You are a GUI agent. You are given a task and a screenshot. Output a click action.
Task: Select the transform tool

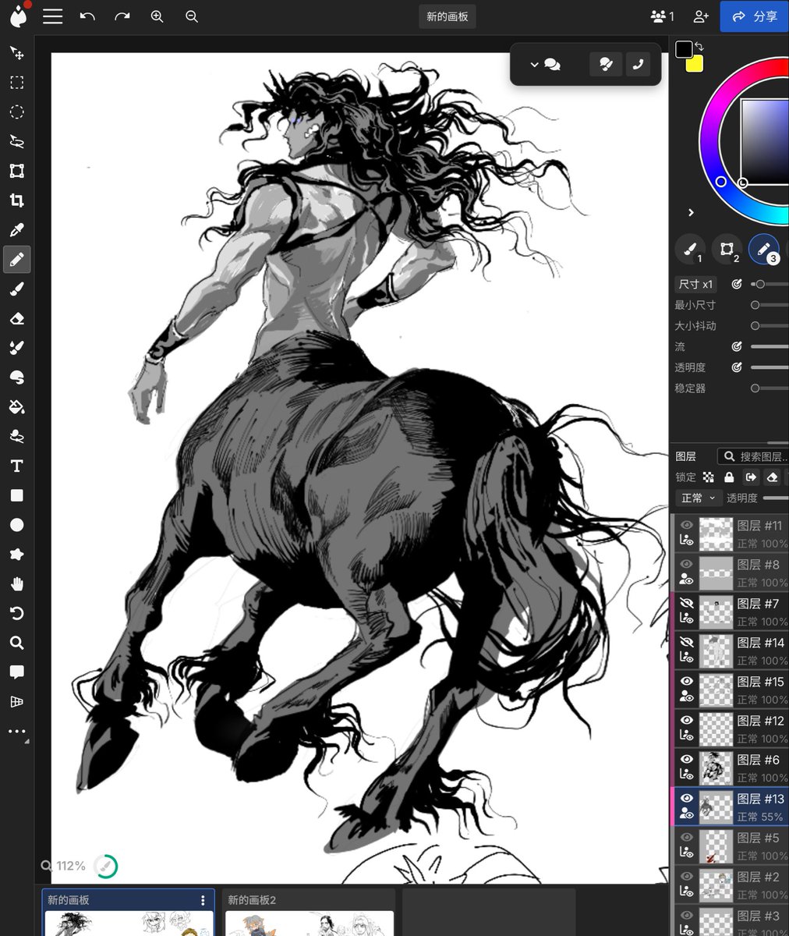point(16,171)
